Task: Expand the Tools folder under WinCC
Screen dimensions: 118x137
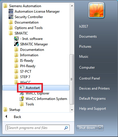Action: click(27, 104)
